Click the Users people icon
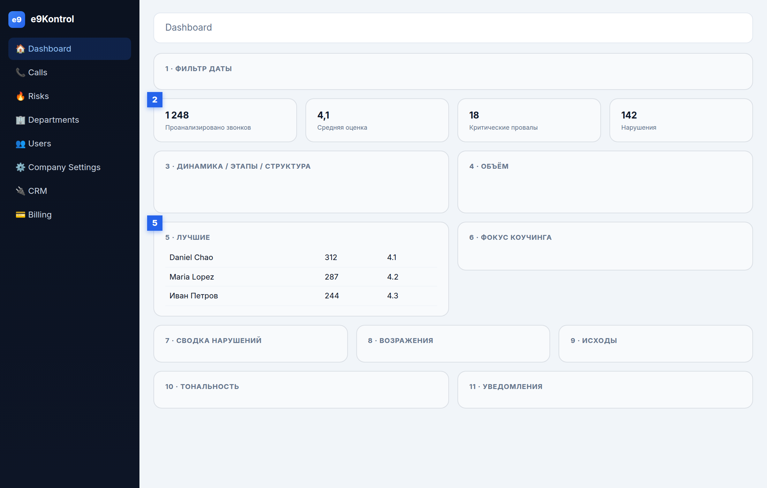The image size is (767, 488). point(21,144)
